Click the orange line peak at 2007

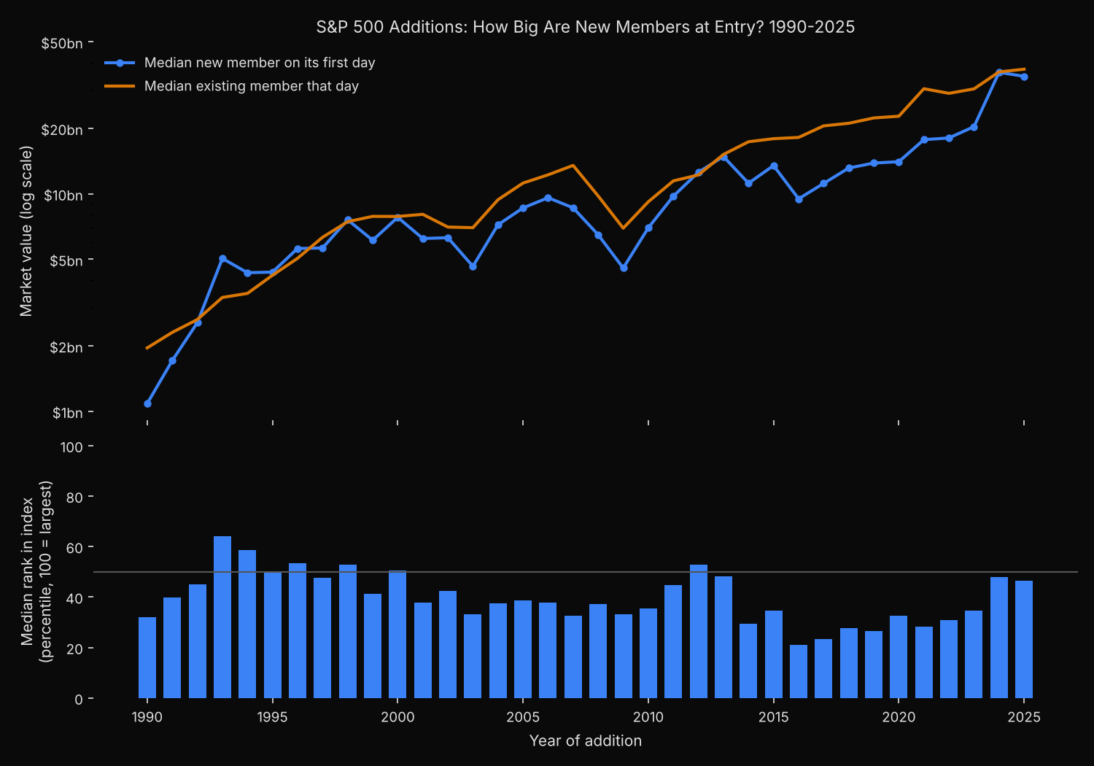pyautogui.click(x=573, y=165)
